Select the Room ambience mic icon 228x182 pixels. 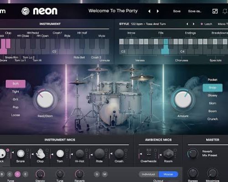click(x=168, y=153)
